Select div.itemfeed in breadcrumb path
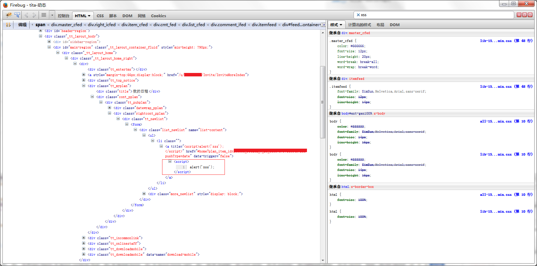The width and height of the screenshot is (537, 266). (264, 25)
